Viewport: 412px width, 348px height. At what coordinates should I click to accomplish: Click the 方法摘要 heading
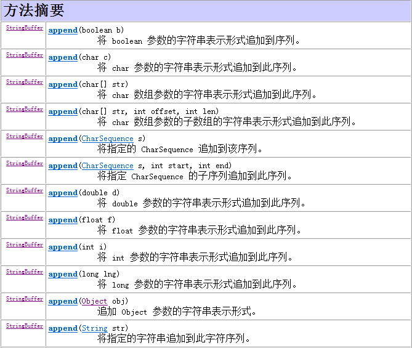(34, 10)
